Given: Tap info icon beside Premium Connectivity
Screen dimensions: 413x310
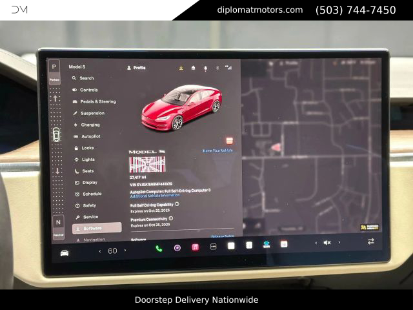Looking at the screenshot, I should click(x=171, y=218).
